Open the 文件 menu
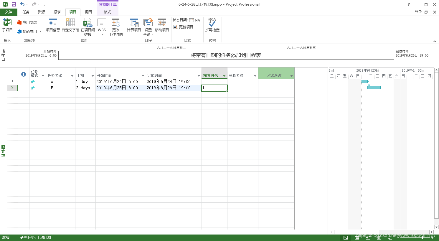The width and height of the screenshot is (439, 241). 9,12
